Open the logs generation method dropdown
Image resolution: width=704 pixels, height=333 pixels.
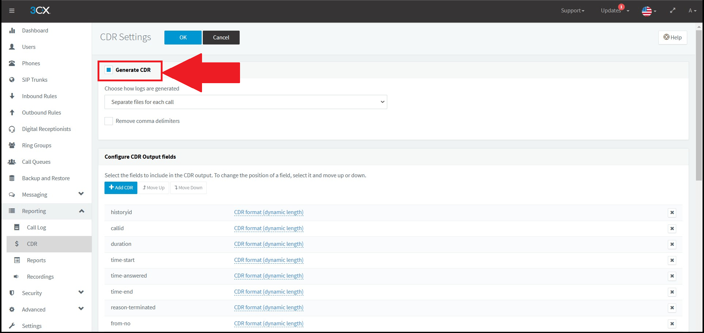[246, 102]
